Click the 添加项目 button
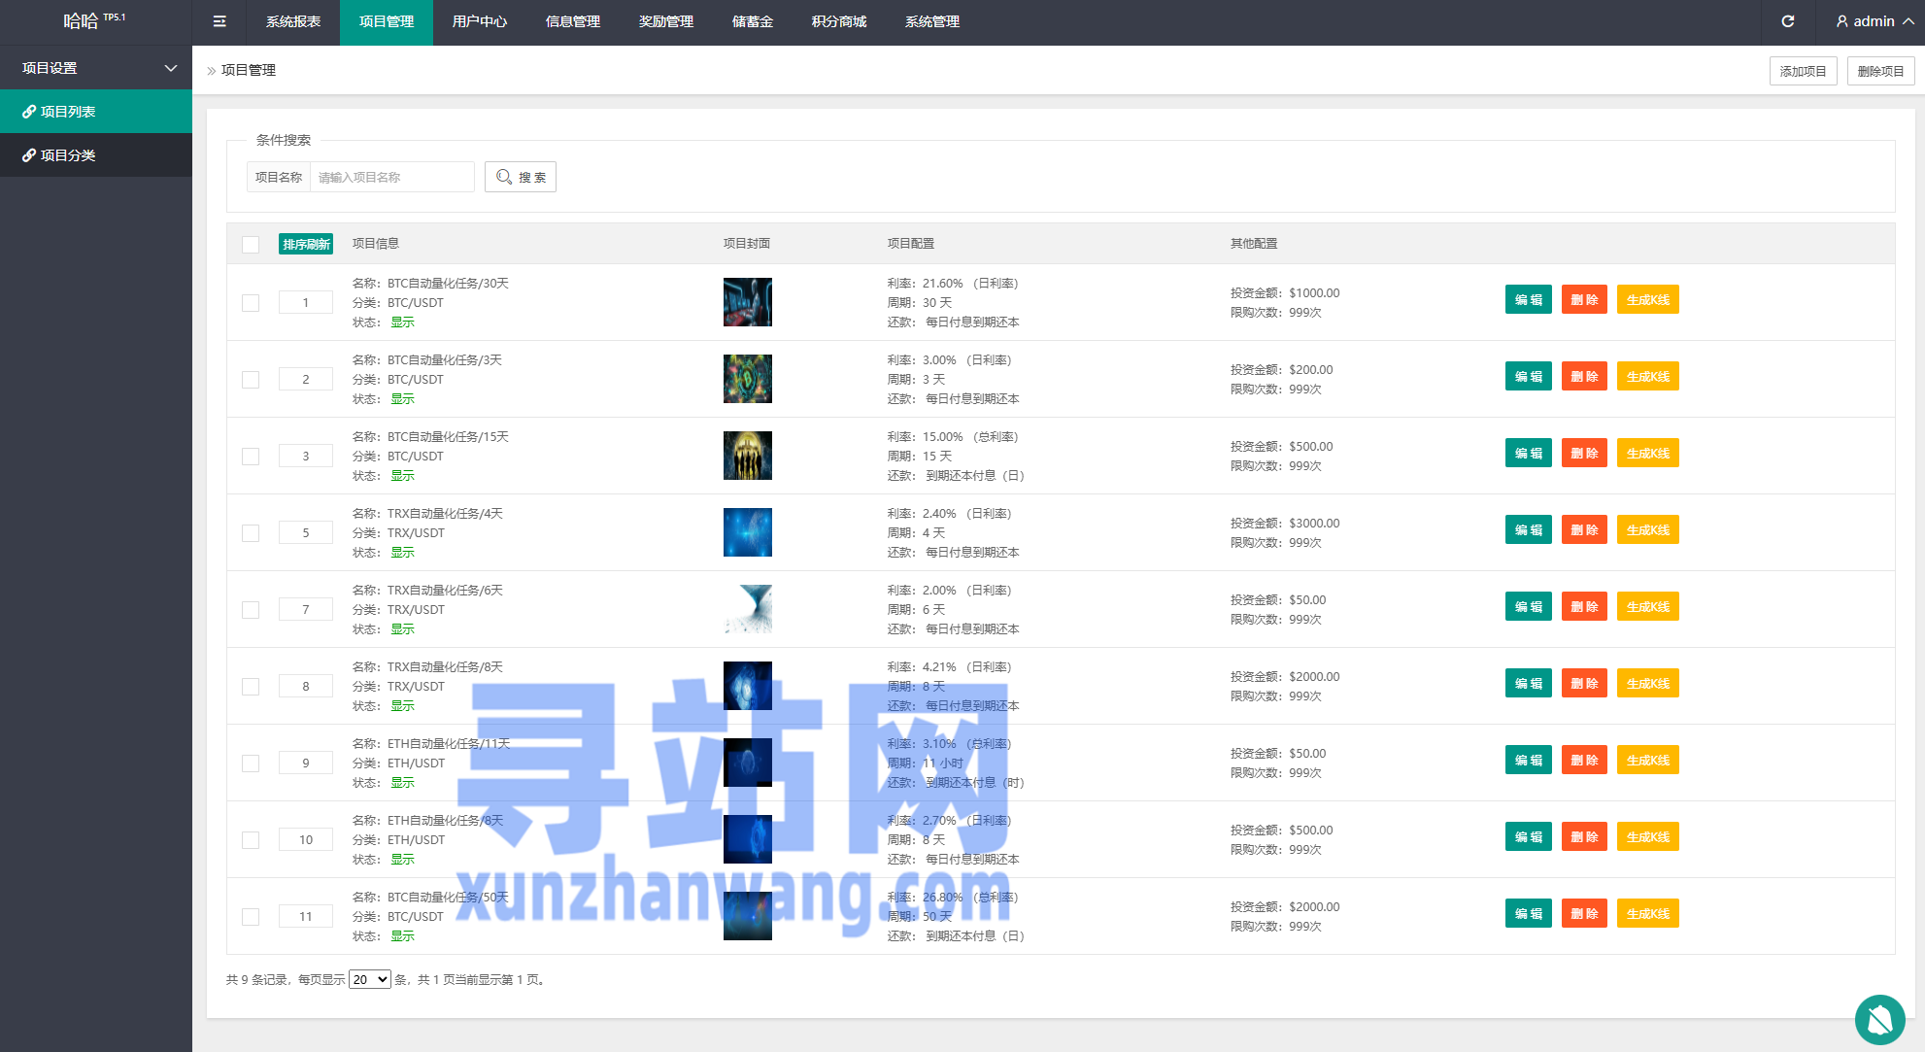1925x1052 pixels. (1803, 71)
